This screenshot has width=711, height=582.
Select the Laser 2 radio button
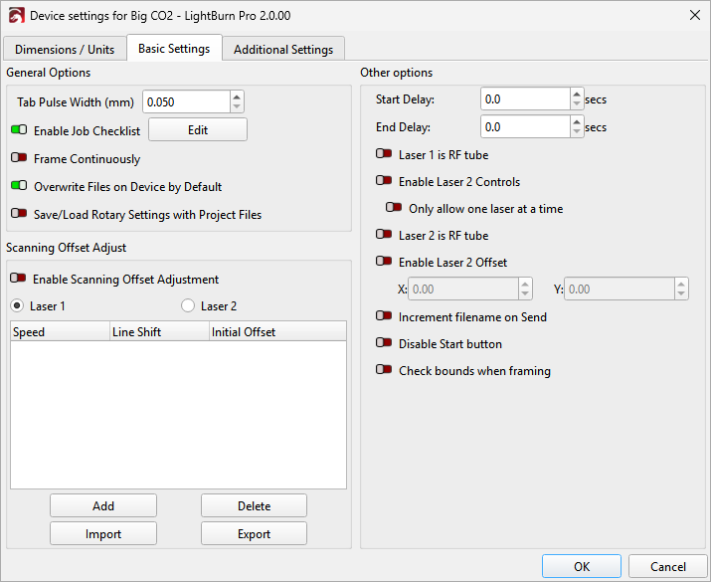pyautogui.click(x=188, y=306)
